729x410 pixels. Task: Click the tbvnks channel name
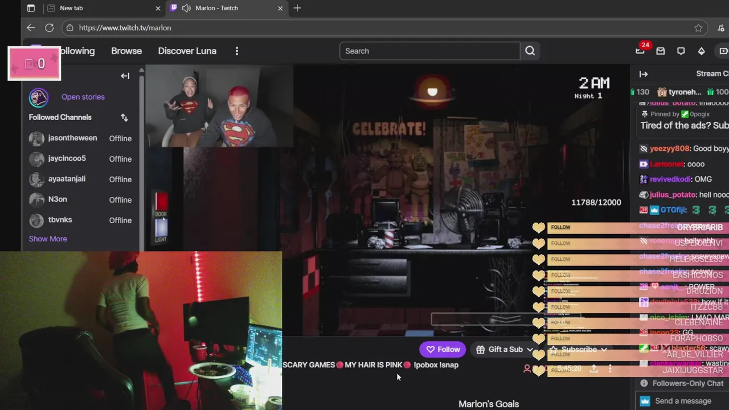coord(60,220)
